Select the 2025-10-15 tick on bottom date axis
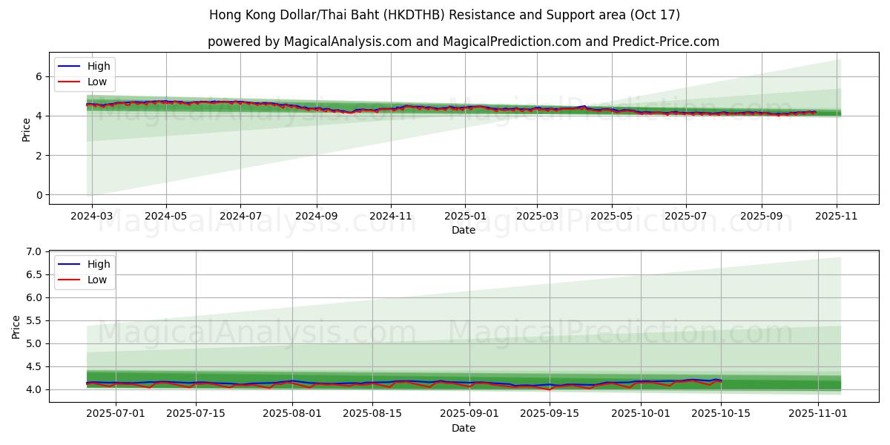 click(721, 415)
